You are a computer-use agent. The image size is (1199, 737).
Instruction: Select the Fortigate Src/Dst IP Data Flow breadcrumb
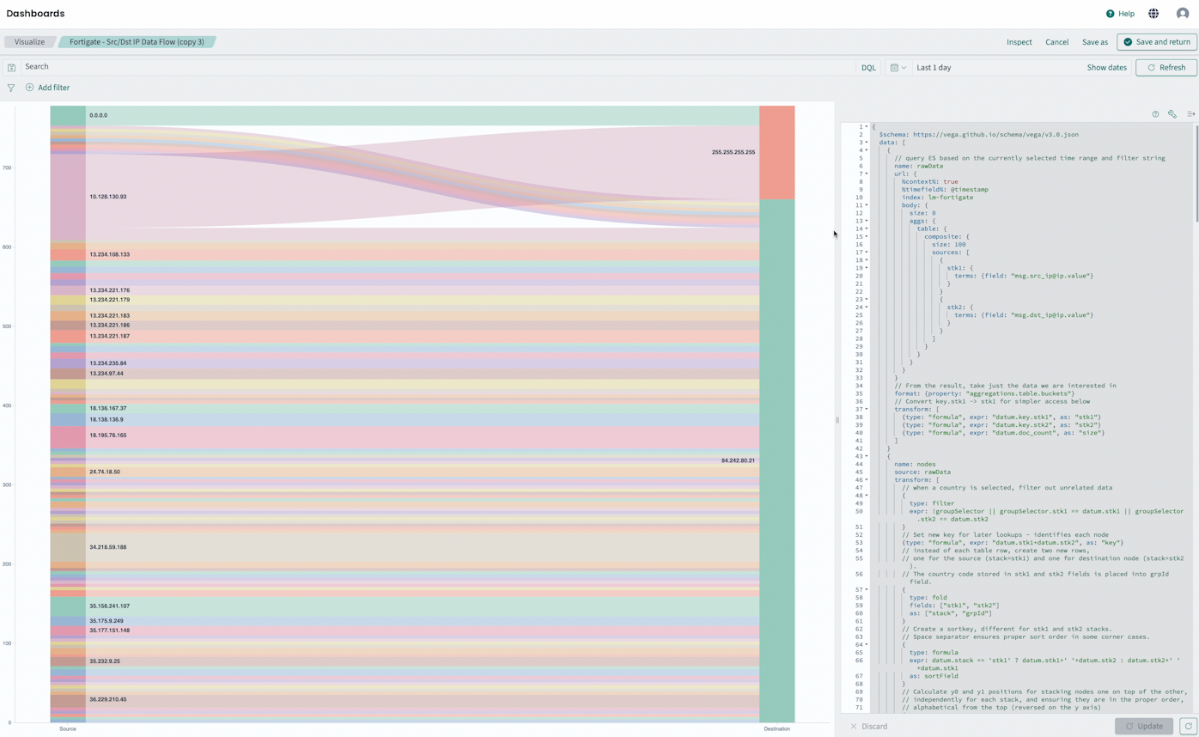pyautogui.click(x=137, y=41)
